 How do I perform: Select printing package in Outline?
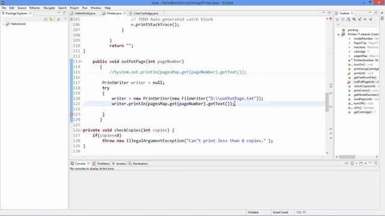point(353,30)
